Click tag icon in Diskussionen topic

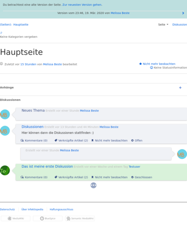click(56, 141)
